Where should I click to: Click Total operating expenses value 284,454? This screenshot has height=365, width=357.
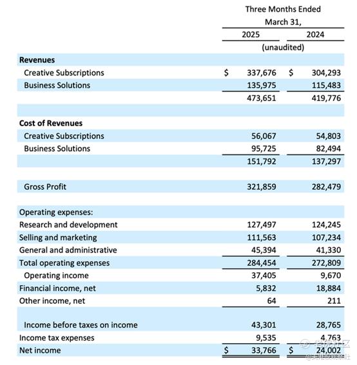(x=262, y=263)
